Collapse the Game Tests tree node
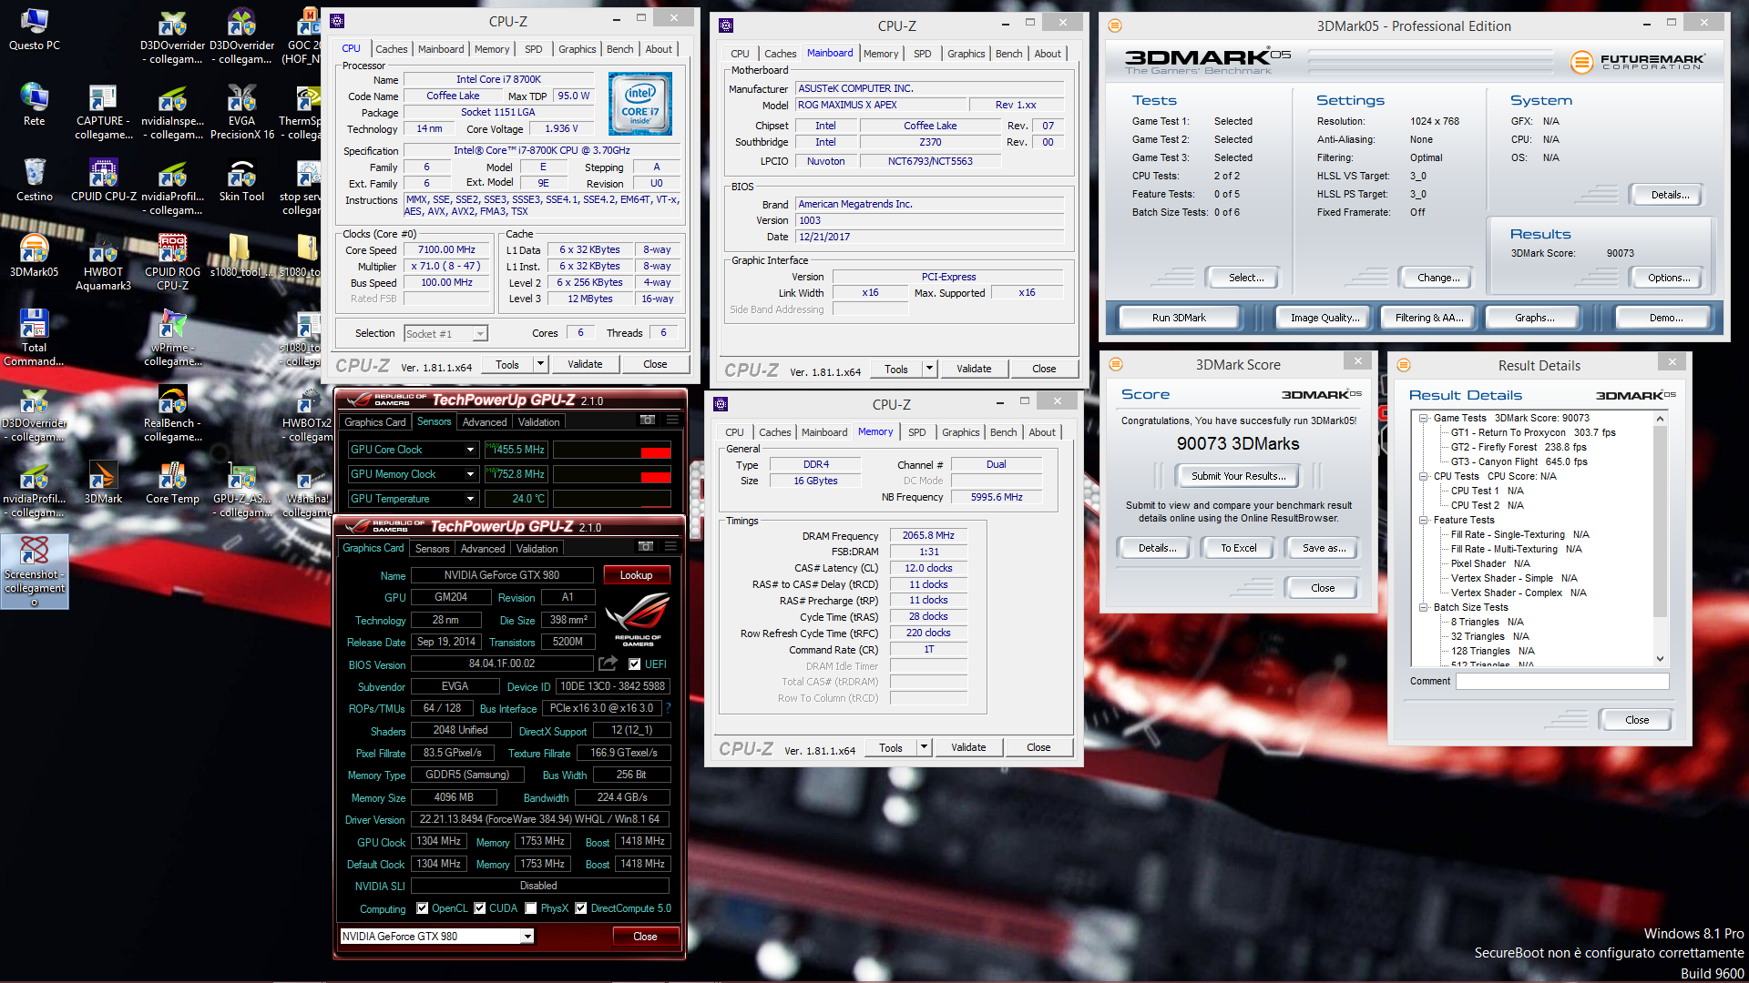The height and width of the screenshot is (983, 1749). tap(1424, 419)
